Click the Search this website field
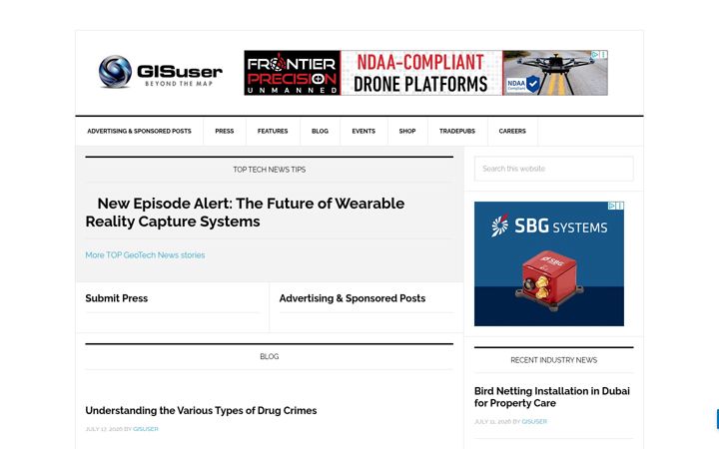Image resolution: width=719 pixels, height=449 pixels. pyautogui.click(x=554, y=169)
